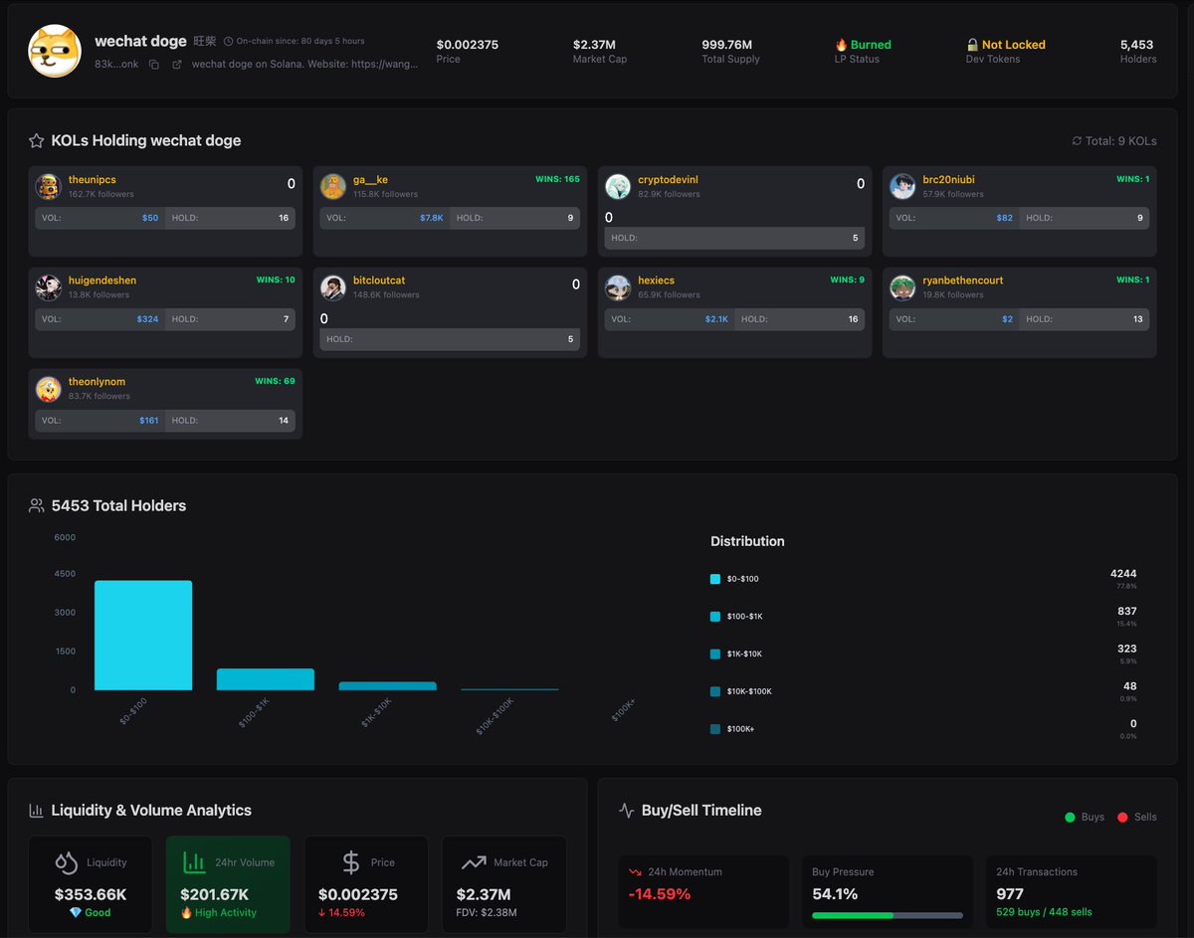
Task: Open bitcloutcat avatar
Action: tap(333, 287)
